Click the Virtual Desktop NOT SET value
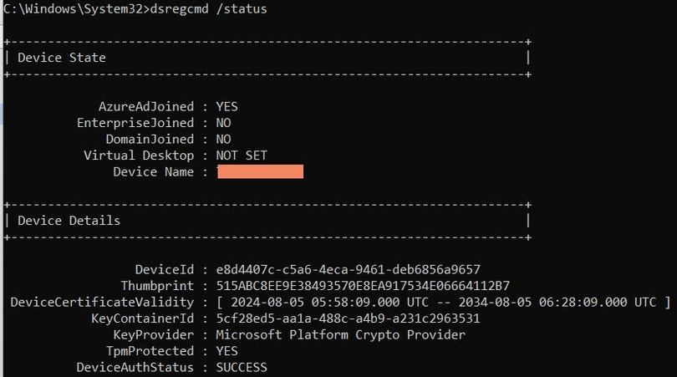This screenshot has height=377, width=677. click(x=242, y=155)
